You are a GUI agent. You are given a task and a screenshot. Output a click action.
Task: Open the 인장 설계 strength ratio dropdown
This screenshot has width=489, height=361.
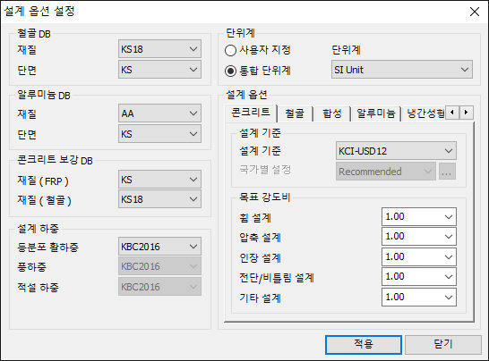[x=419, y=256]
